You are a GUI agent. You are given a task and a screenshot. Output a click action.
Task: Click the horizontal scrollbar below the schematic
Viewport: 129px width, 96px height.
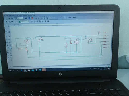pyautogui.click(x=61, y=66)
